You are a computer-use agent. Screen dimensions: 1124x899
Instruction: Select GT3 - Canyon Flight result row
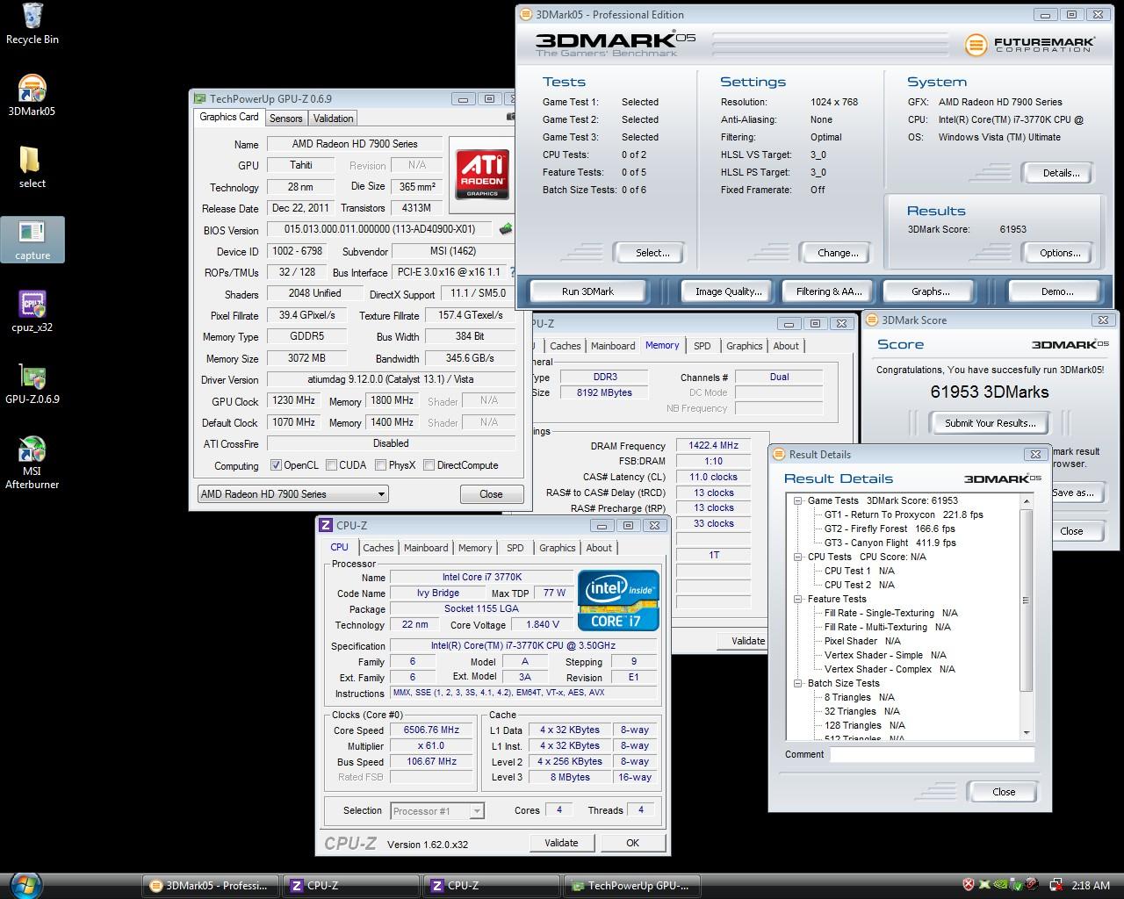click(890, 543)
